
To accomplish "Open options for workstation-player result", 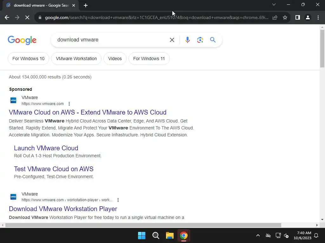I will click(x=118, y=200).
